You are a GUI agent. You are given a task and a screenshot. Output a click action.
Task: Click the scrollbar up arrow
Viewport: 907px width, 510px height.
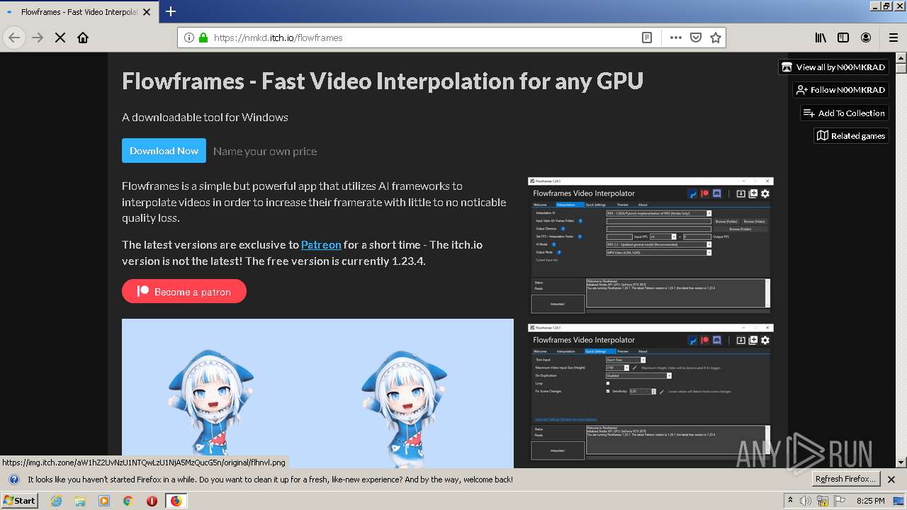901,59
